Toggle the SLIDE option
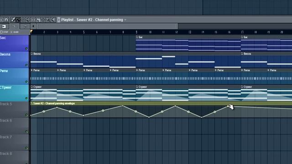The height and width of the screenshot is (164, 292). (x=15, y=32)
